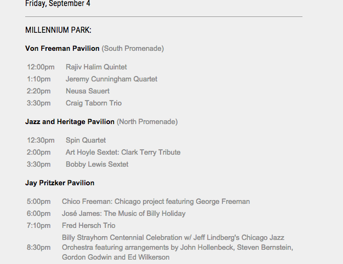Viewport: 343px width, 264px height.
Task: Click the Von Freeman Pavilion heading
Action: point(62,49)
